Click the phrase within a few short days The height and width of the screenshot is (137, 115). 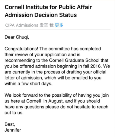click(28, 84)
